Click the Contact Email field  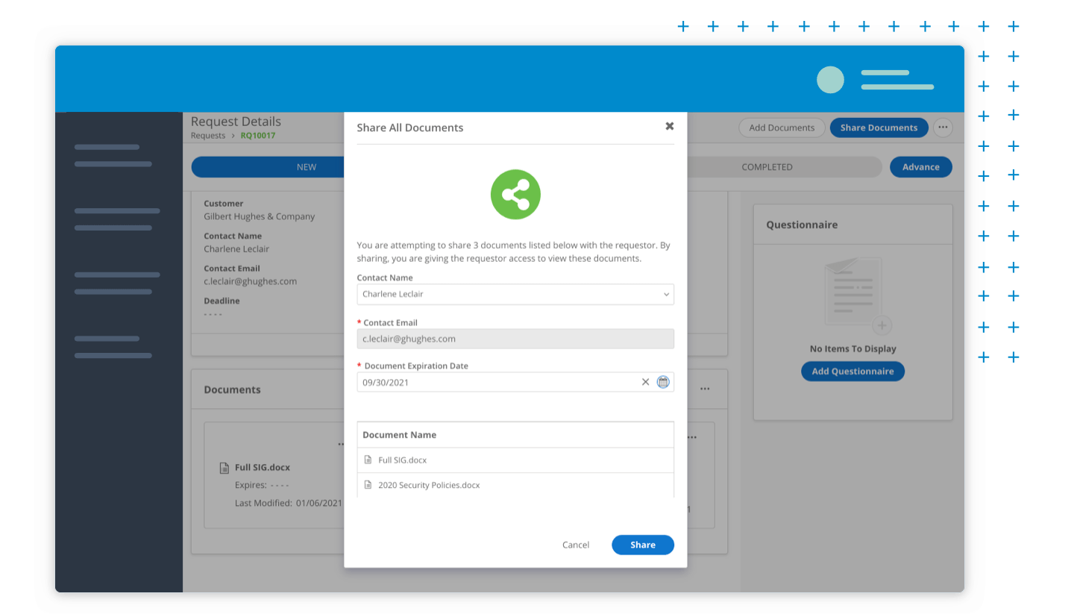coord(515,339)
